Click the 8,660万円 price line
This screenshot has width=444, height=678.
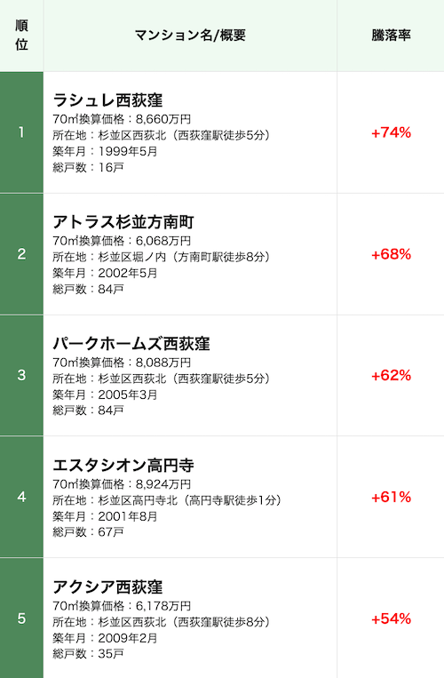[x=122, y=119]
